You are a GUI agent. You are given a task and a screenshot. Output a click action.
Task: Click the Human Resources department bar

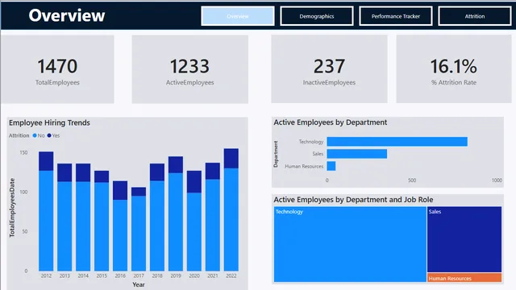coord(331,166)
